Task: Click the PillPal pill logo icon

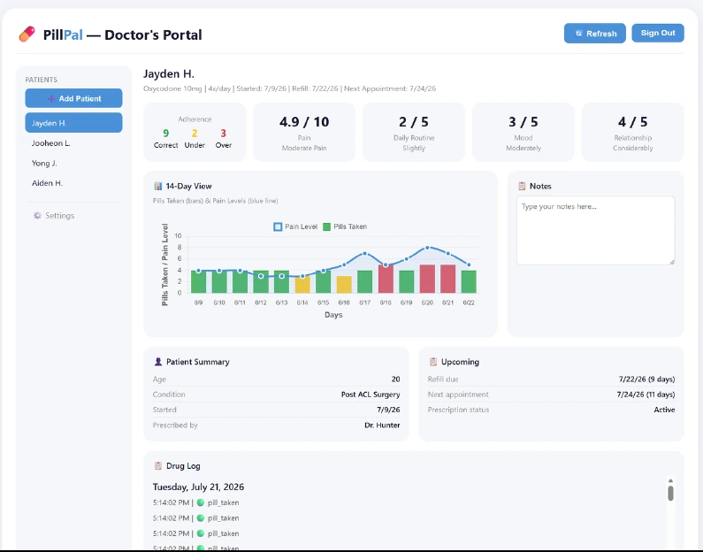Action: point(27,34)
